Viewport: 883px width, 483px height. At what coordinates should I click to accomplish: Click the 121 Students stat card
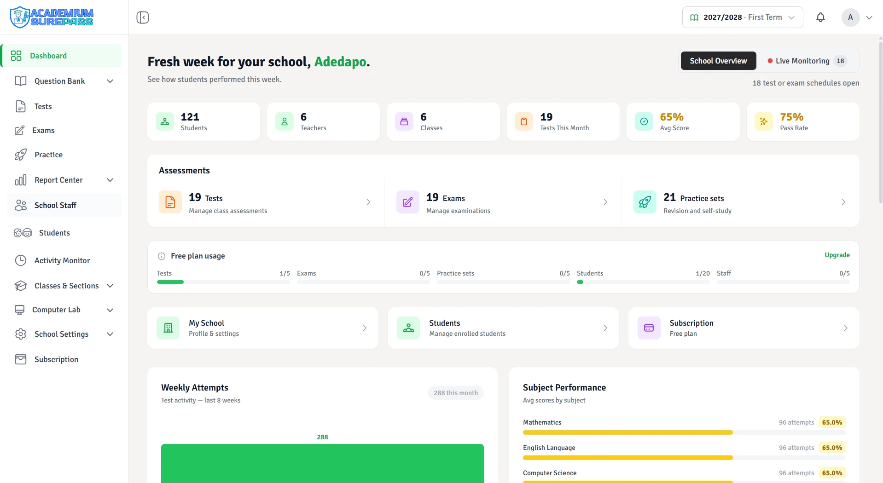pos(203,121)
